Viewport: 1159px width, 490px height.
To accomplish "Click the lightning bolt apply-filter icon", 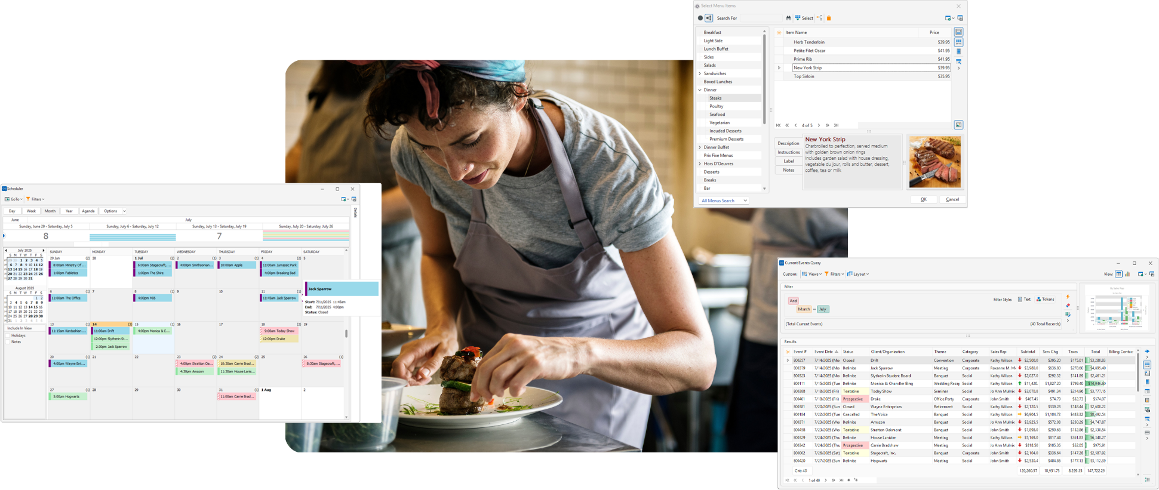I will [x=1068, y=297].
